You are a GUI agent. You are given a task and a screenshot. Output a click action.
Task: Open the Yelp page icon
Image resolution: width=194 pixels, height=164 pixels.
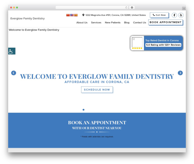tap(181, 15)
